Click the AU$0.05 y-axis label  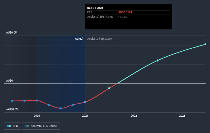coord(12,32)
